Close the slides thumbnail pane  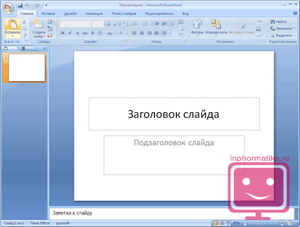coord(44,49)
